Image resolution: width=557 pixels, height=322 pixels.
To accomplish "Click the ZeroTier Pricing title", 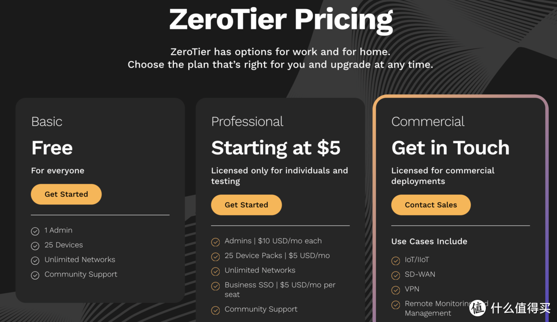I will tap(281, 20).
